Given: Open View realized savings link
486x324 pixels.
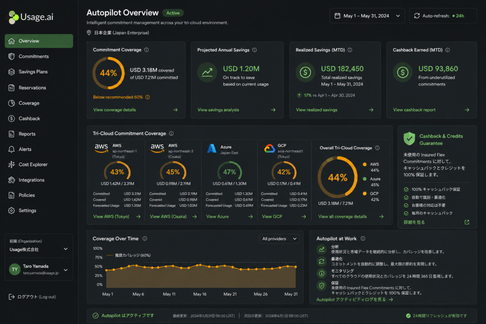Looking at the screenshot, I should 335,110.
